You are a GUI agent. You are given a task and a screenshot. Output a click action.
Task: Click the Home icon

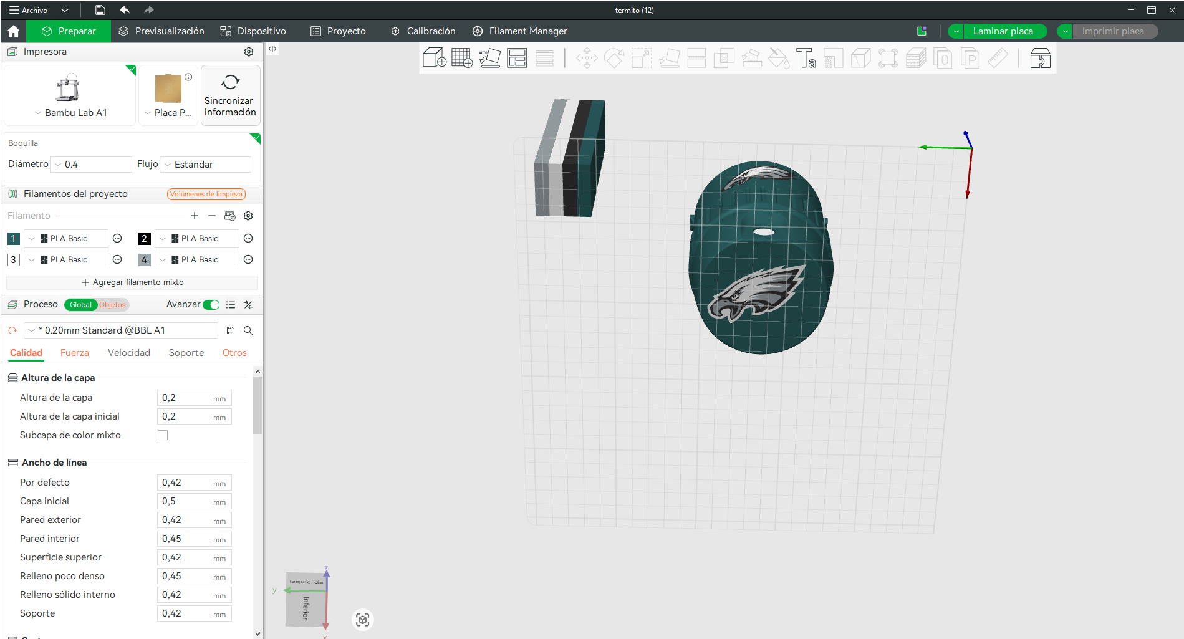(14, 31)
